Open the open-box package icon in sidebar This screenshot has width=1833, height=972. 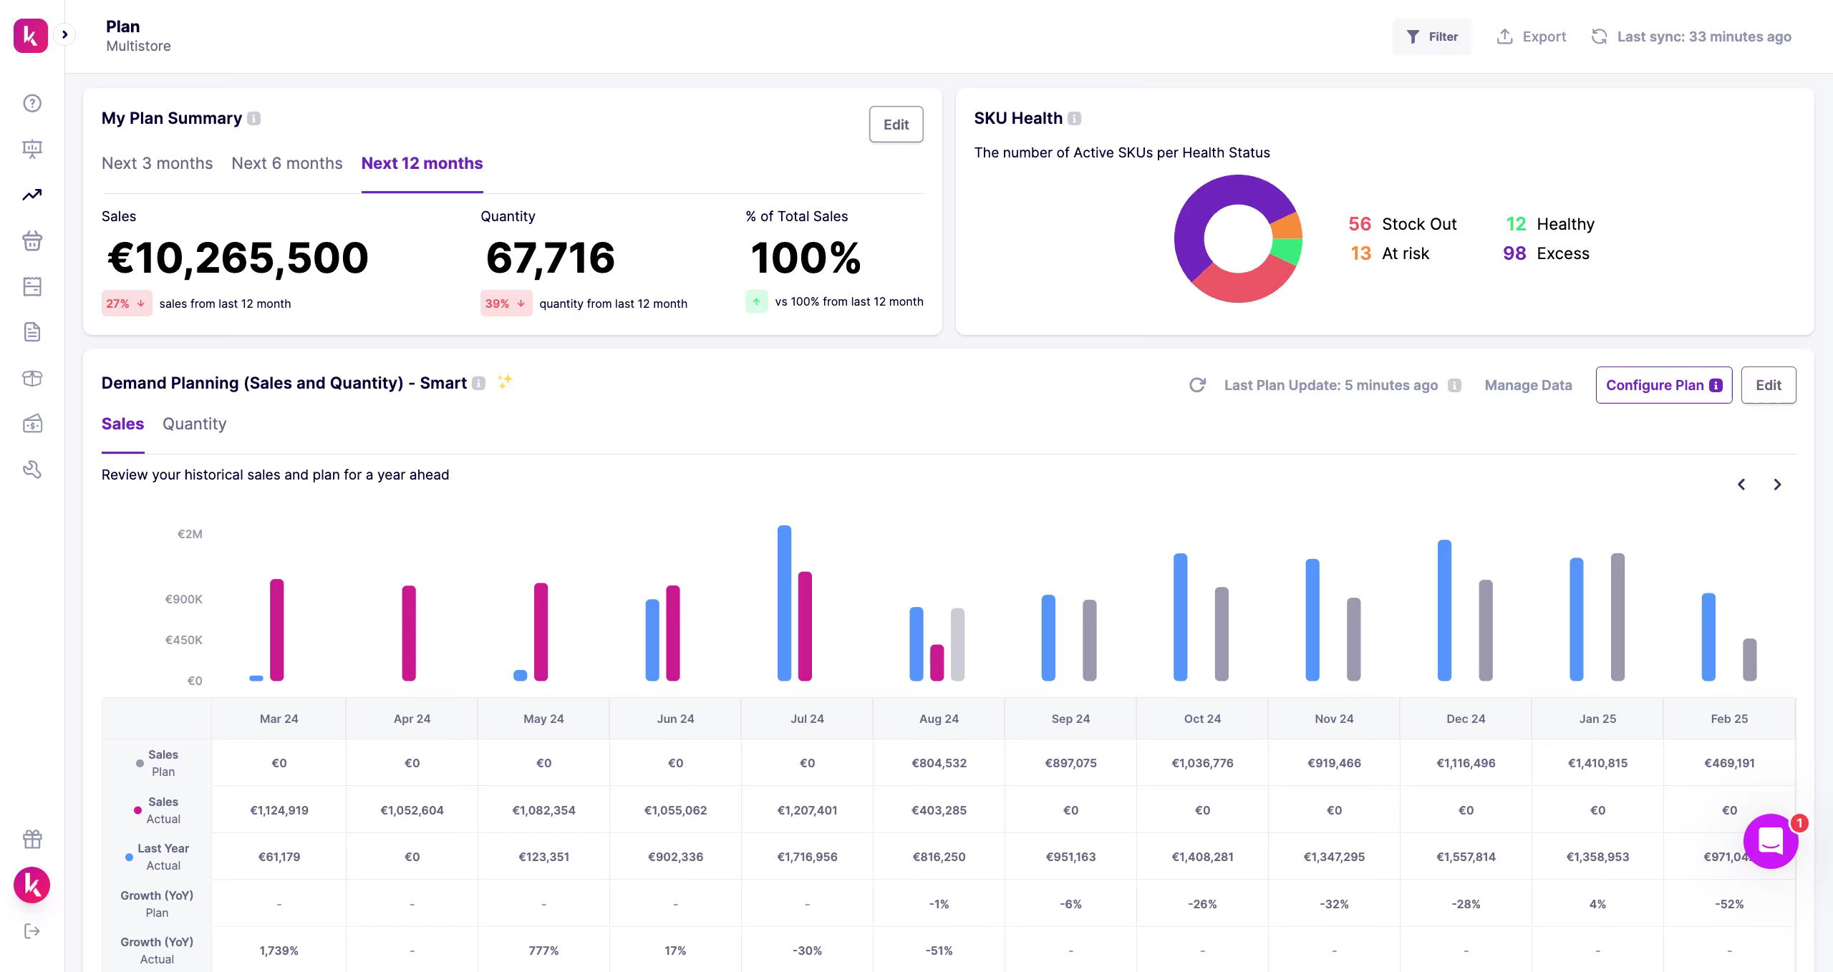point(32,378)
